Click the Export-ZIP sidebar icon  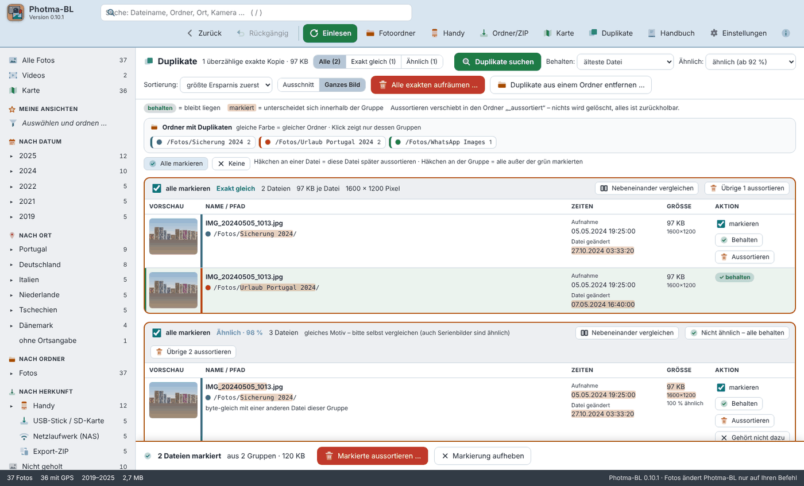[x=24, y=451]
